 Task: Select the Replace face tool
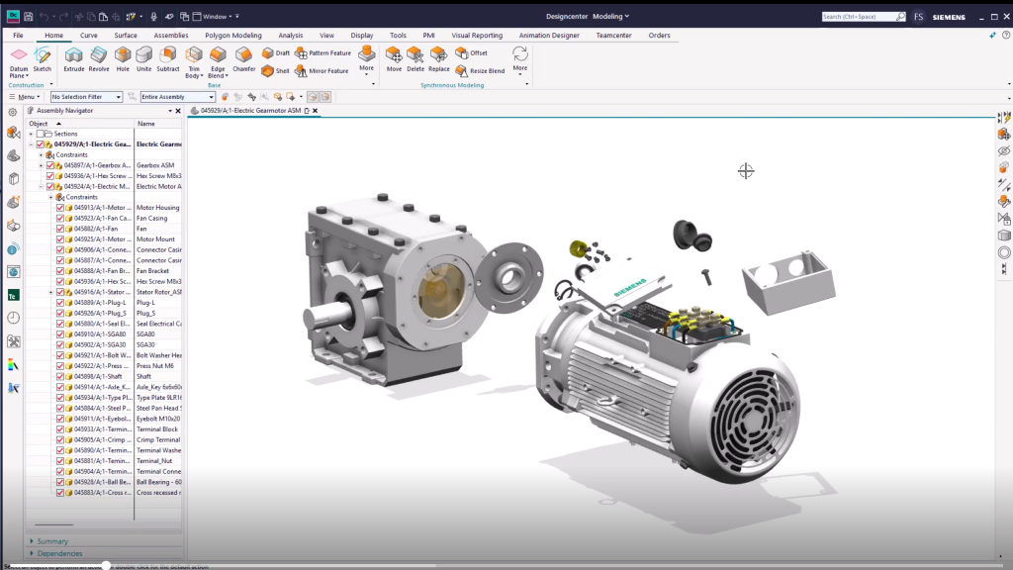tap(438, 58)
